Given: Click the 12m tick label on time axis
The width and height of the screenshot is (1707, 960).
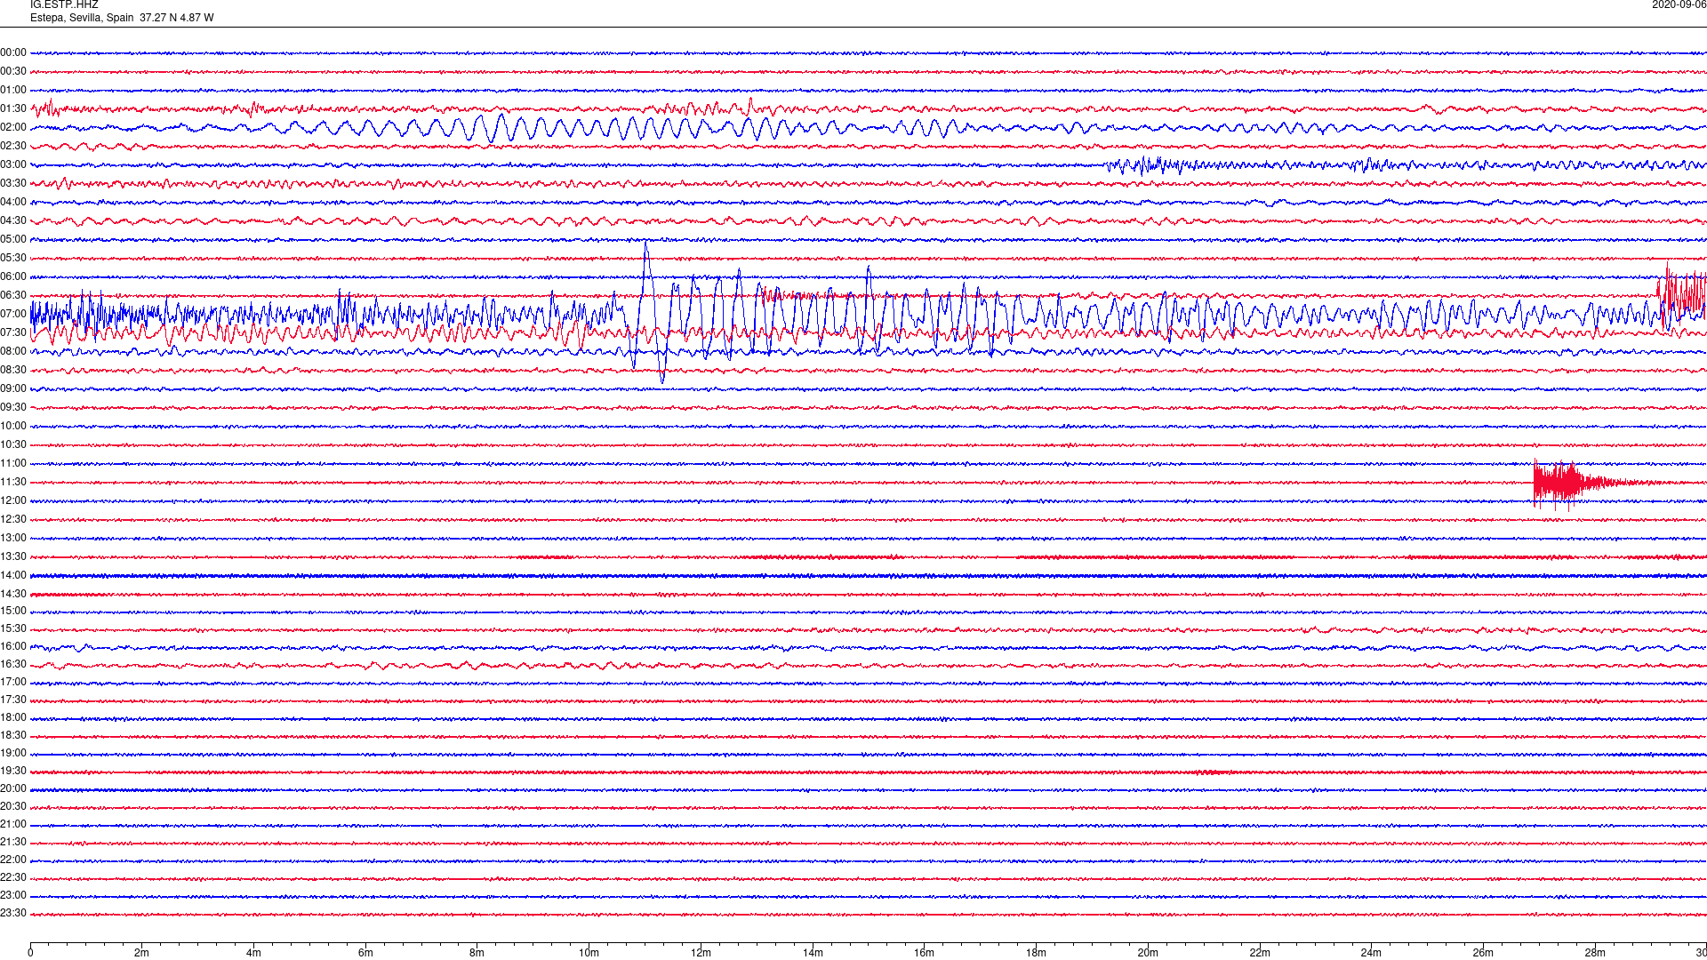Looking at the screenshot, I should tap(701, 954).
